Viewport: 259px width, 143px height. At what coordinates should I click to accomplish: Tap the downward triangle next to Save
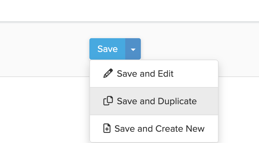pos(133,49)
